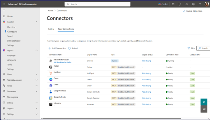The height and width of the screenshot is (120, 210).
Task: Click the GoogleCalendar connector icon
Action: pos(51,98)
